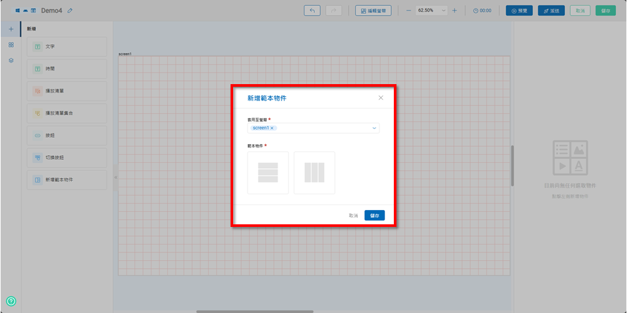Choose the three-row horizontal template thumbnail
The height and width of the screenshot is (313, 627).
tap(268, 173)
